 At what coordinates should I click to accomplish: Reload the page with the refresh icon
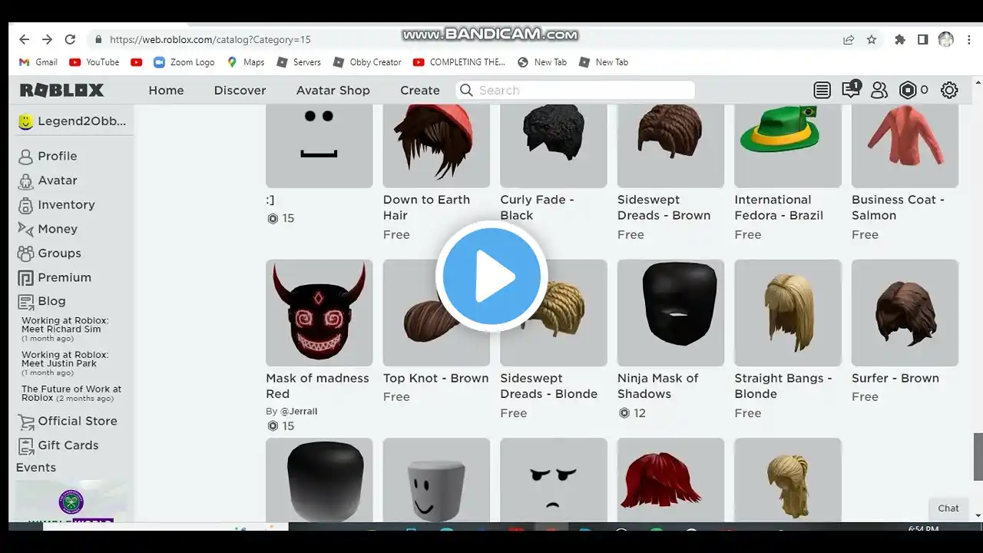tap(70, 39)
